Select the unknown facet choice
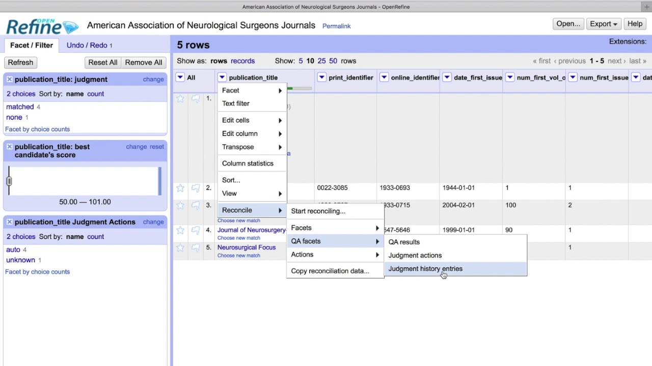The width and height of the screenshot is (652, 366). click(20, 260)
